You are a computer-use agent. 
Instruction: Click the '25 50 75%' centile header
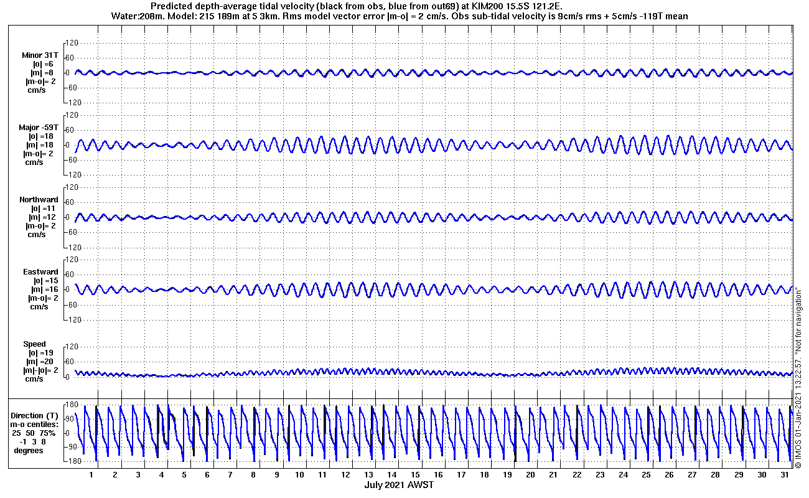(34, 433)
